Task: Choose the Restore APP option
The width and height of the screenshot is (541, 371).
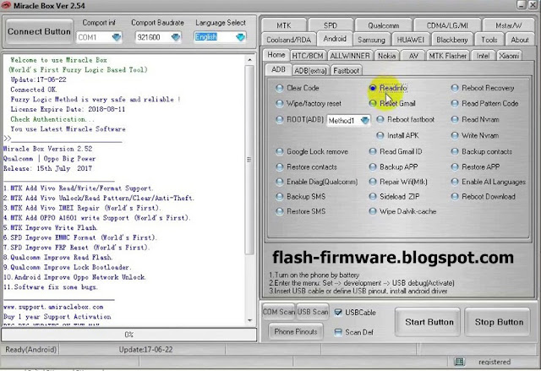Action: [x=475, y=167]
